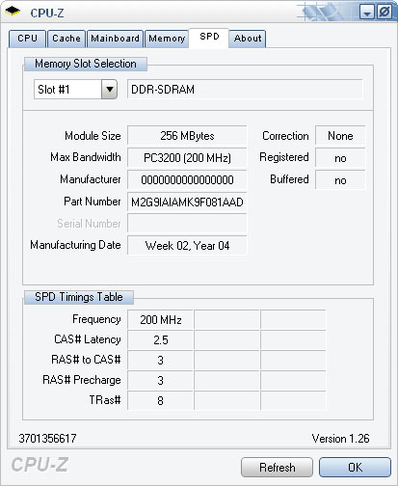Click the 256 MBytes module size value
Screen dimensions: 398x486
point(187,135)
